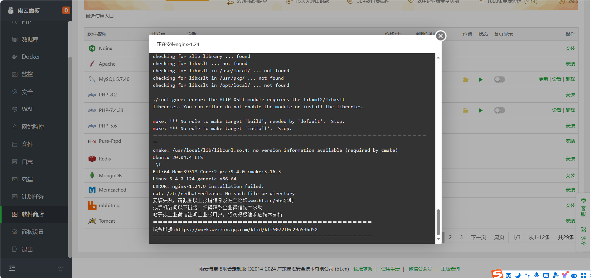Click the Redis cube icon
Screen dimensions: 591x278
click(x=92, y=159)
